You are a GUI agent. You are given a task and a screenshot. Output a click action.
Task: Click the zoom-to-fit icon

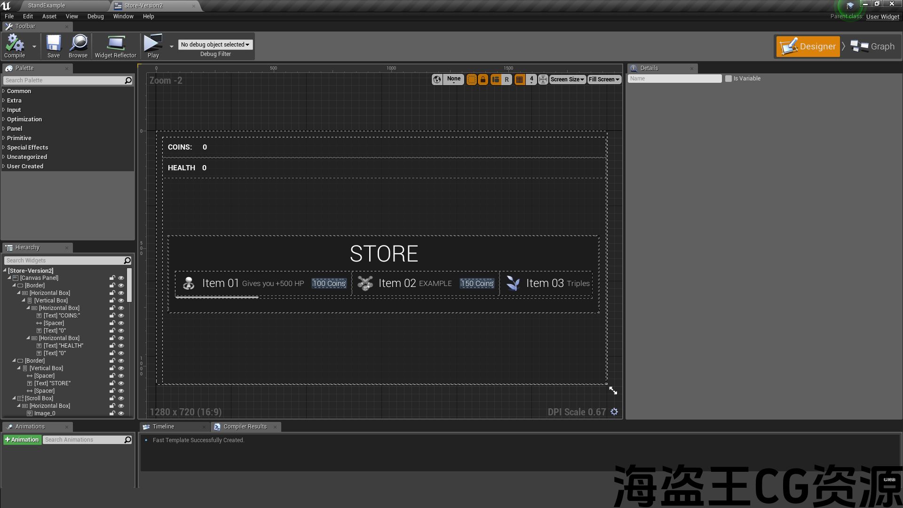(543, 79)
